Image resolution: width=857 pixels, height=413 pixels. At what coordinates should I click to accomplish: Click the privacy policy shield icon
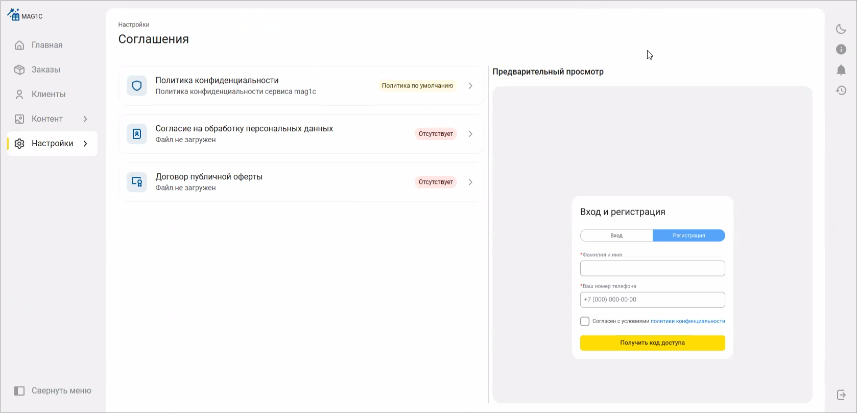[x=136, y=85]
